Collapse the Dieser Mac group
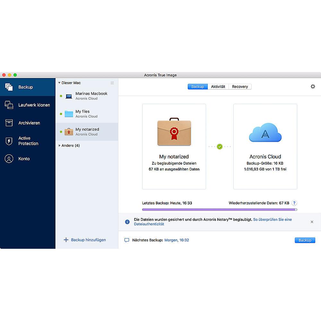This screenshot has width=321, height=321. [59, 83]
